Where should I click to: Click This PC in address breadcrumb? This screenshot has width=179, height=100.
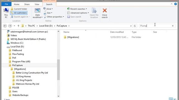[x=31, y=26]
